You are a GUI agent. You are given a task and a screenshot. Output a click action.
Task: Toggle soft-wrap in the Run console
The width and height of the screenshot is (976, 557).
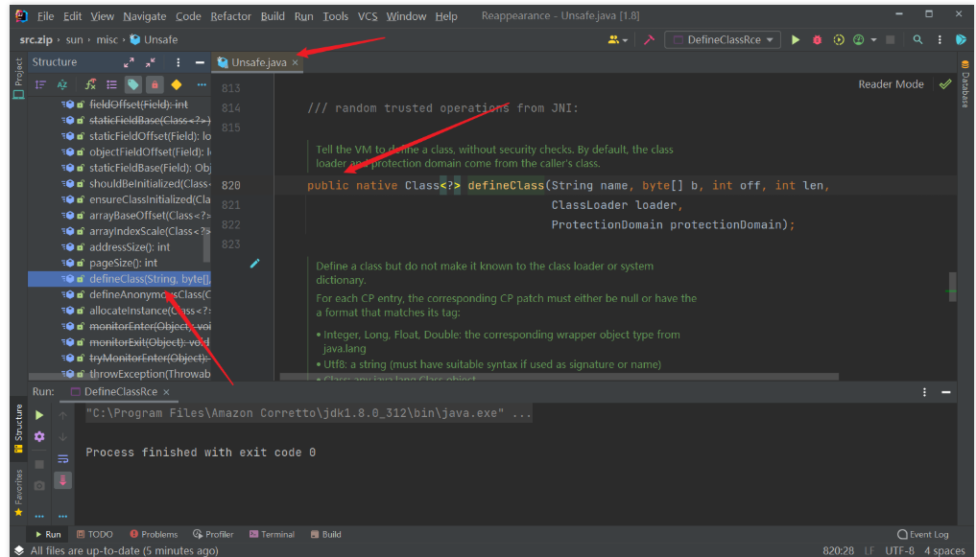pos(63,459)
